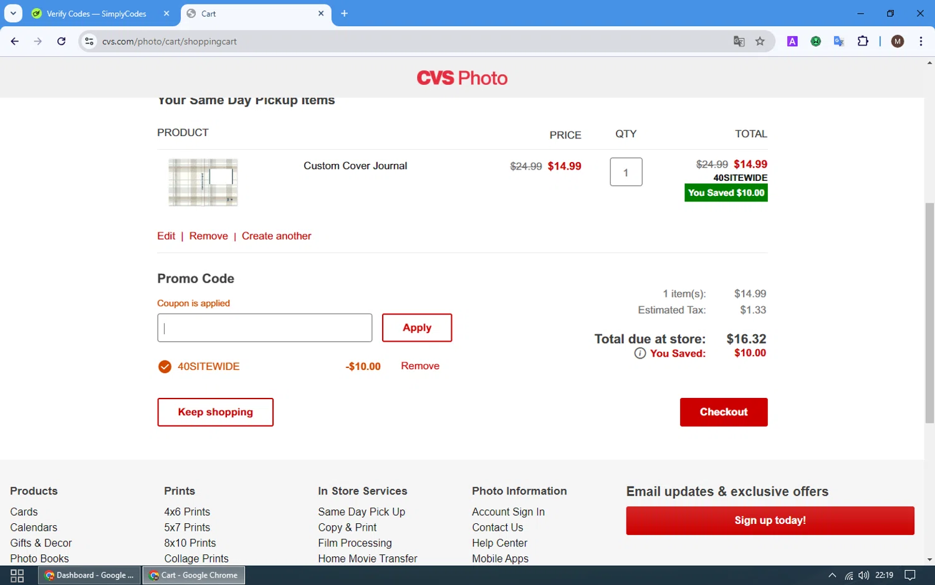The width and height of the screenshot is (935, 585).
Task: Switch to Dashboard - Google taskbar window
Action: 90,575
